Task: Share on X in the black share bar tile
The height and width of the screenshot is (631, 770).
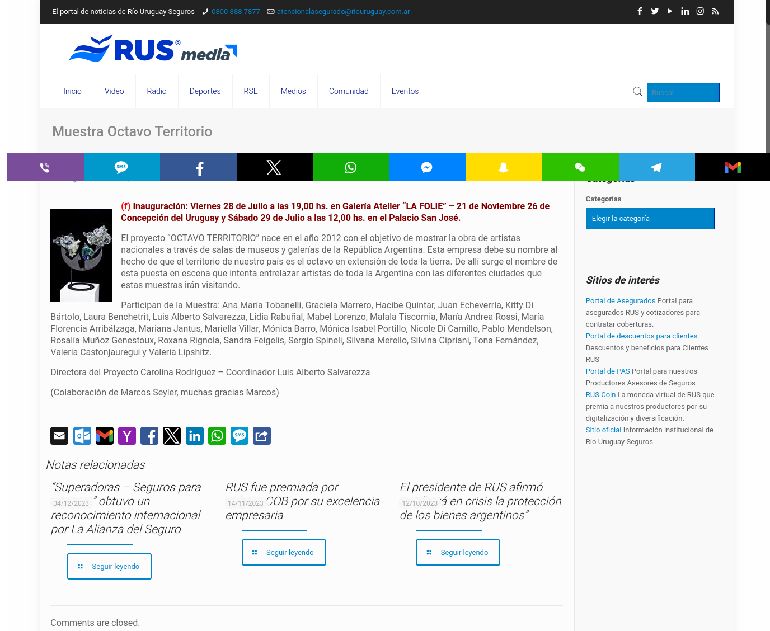Action: 274,167
